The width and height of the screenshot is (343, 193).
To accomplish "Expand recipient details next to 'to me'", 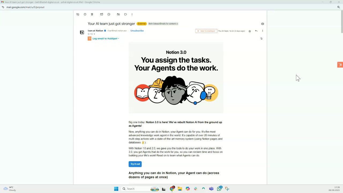I will pos(94,34).
